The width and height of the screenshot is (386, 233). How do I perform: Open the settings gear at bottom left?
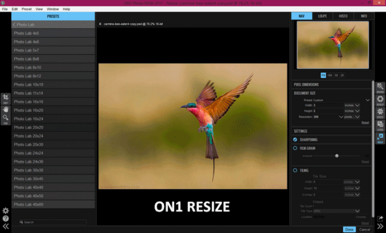click(5, 211)
